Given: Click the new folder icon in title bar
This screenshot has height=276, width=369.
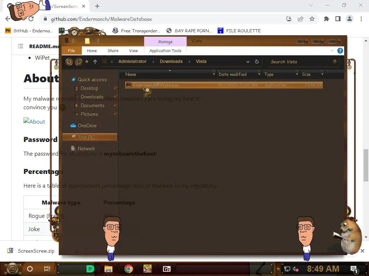Looking at the screenshot, I should click(x=87, y=41).
